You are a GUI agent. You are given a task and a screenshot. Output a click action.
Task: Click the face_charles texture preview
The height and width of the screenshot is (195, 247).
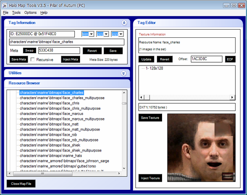201,148
